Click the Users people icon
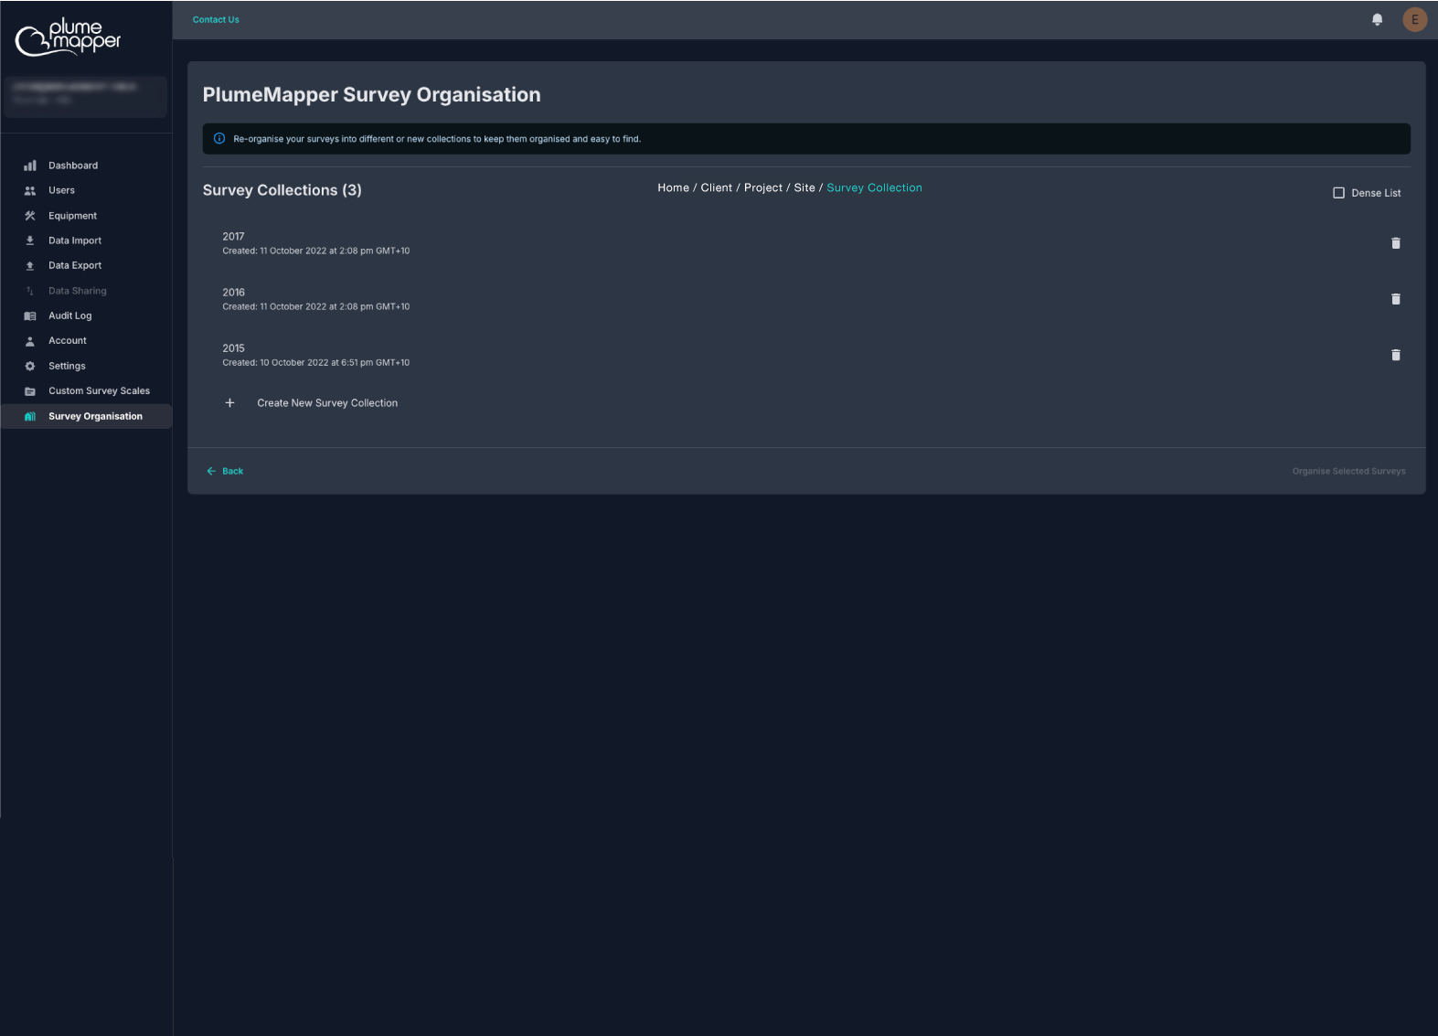 tap(30, 190)
